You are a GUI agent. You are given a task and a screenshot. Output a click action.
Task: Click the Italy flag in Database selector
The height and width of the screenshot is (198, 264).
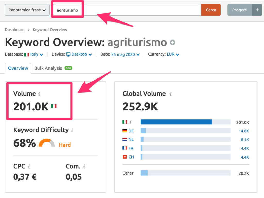click(x=27, y=54)
